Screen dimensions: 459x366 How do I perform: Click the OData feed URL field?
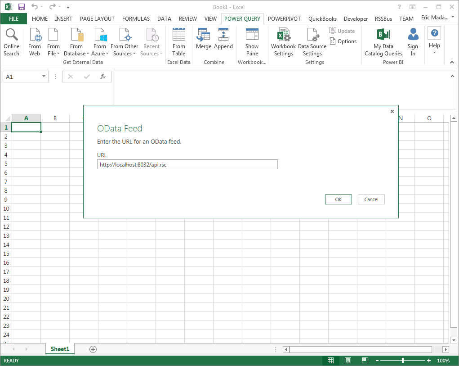pos(187,165)
